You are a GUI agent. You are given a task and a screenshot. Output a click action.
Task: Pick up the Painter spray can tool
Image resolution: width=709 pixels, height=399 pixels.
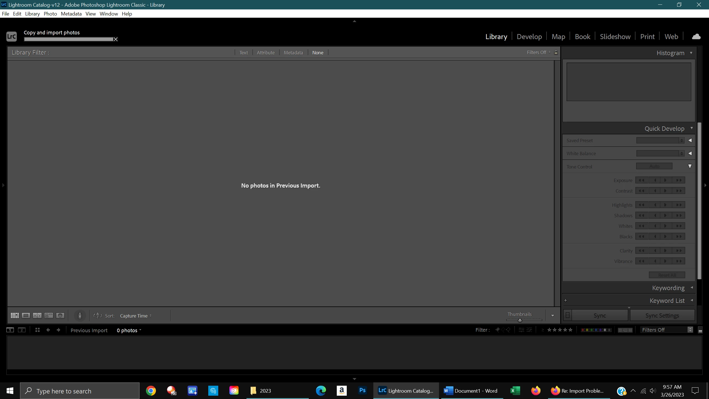click(x=80, y=315)
